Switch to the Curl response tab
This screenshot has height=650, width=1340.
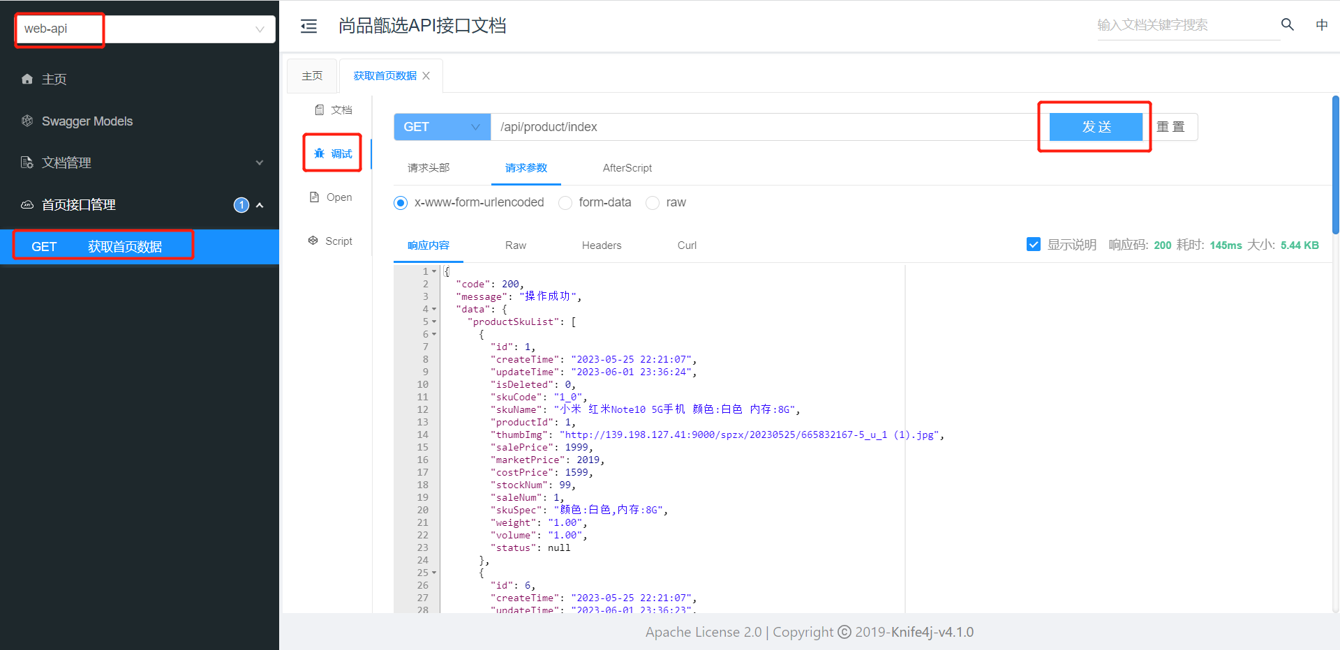click(x=687, y=245)
